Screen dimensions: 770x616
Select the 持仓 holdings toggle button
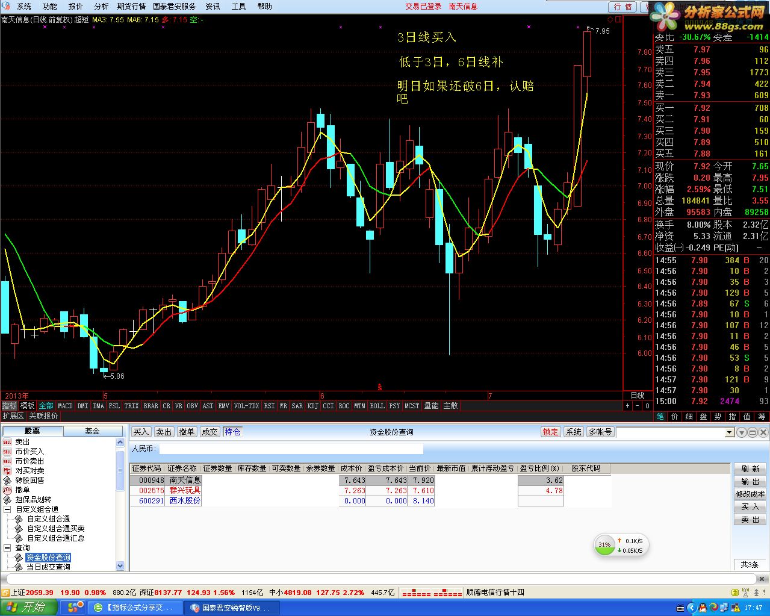(232, 432)
